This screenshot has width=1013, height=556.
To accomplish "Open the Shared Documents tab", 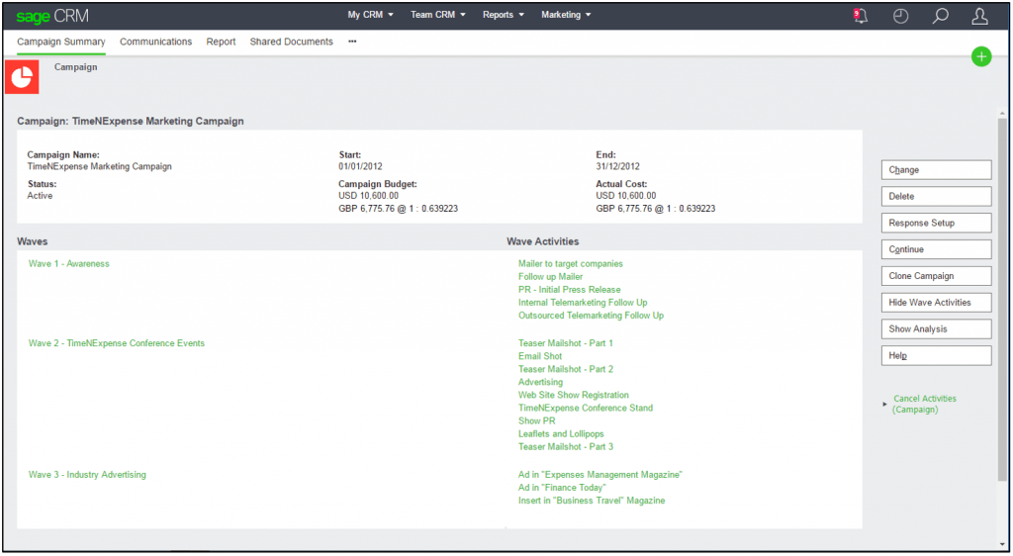I will click(292, 42).
